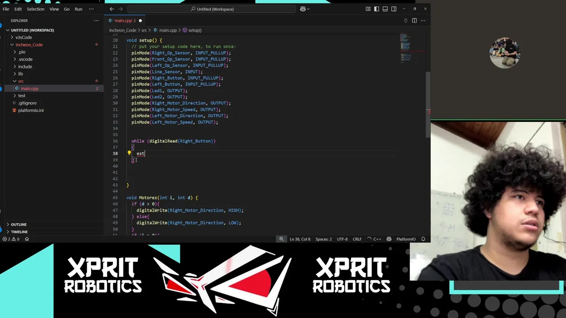Open the Edit menu
Image resolution: width=566 pixels, height=318 pixels.
click(x=18, y=9)
